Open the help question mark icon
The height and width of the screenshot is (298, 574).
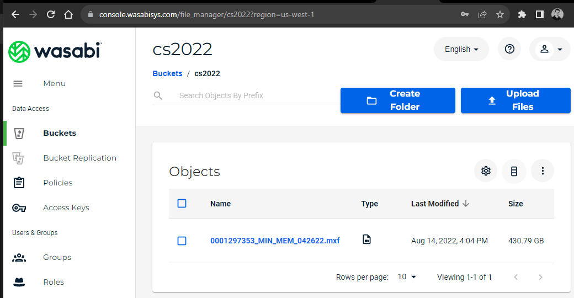click(509, 49)
